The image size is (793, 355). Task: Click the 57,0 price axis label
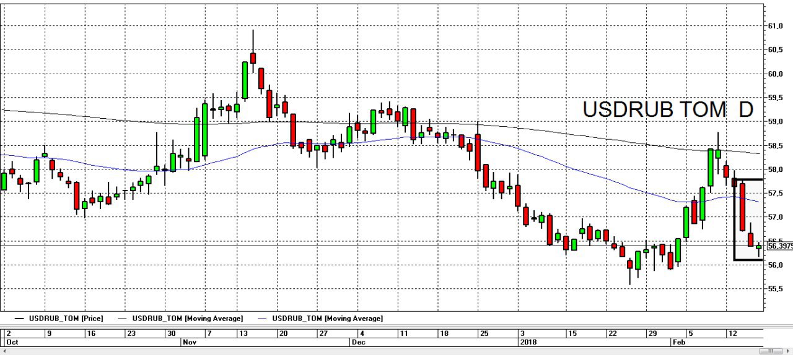click(776, 217)
